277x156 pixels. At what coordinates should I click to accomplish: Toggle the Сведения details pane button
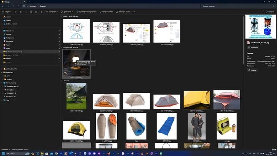[x=270, y=12]
